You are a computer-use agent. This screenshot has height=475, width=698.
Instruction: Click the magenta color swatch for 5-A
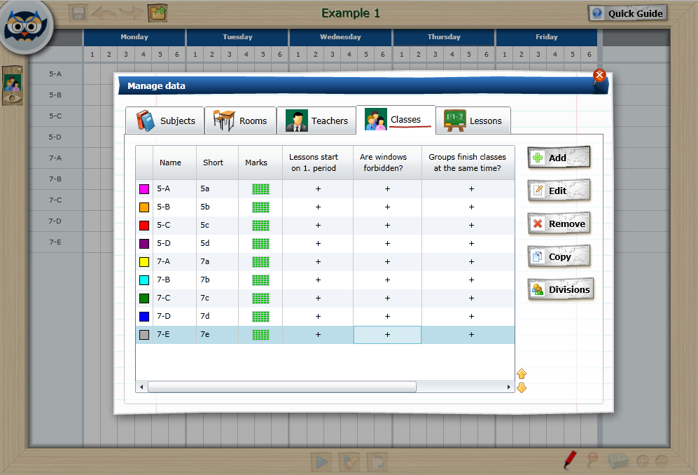click(x=144, y=189)
